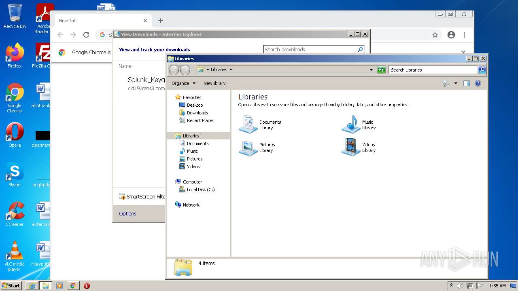Select Network in navigation pane
Screen dimensions: 518x291
[x=191, y=205]
